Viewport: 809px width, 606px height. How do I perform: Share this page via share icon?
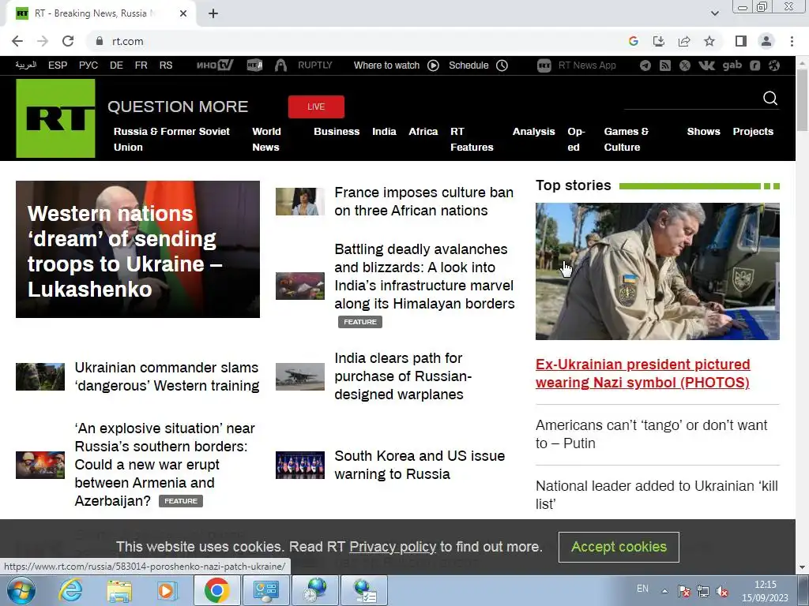[x=684, y=41]
